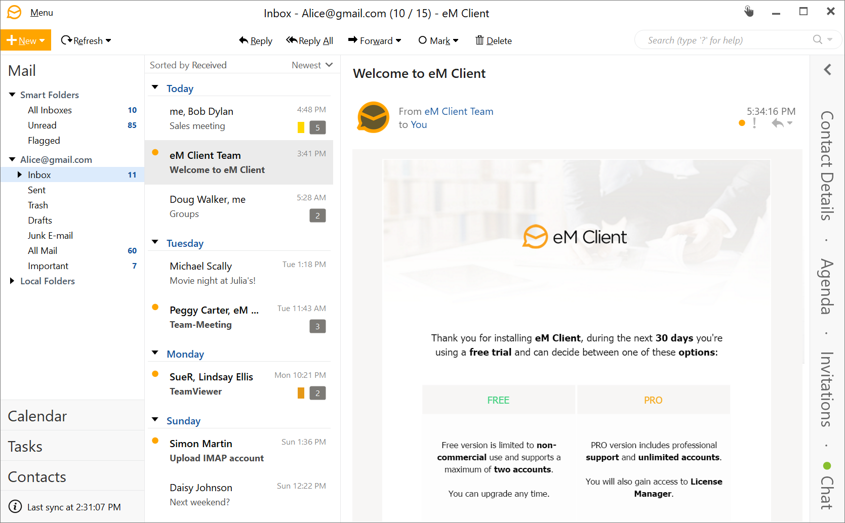Collapse the right sidebar with the chevron
The width and height of the screenshot is (845, 523).
(828, 69)
